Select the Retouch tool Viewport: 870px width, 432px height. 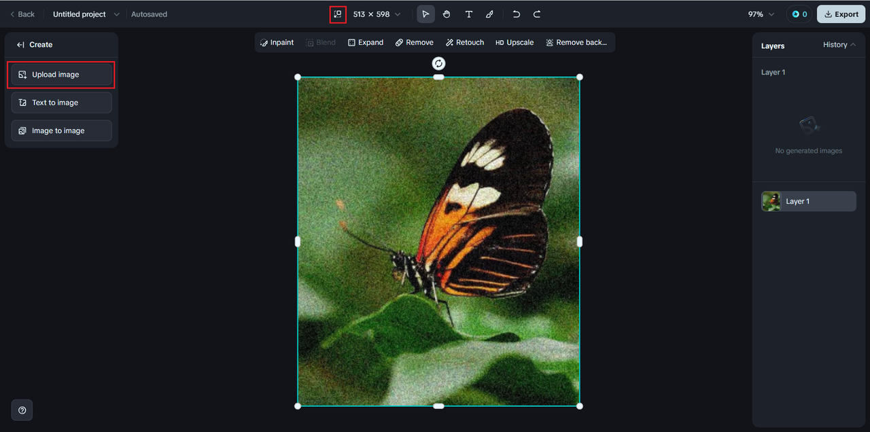point(465,42)
